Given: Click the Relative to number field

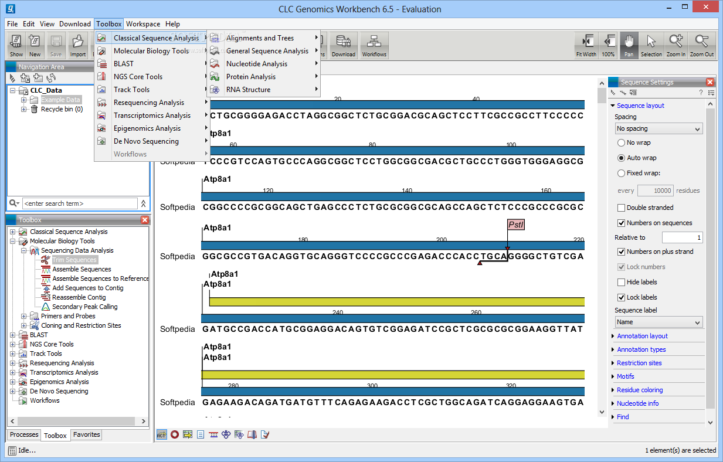Looking at the screenshot, I should click(682, 237).
